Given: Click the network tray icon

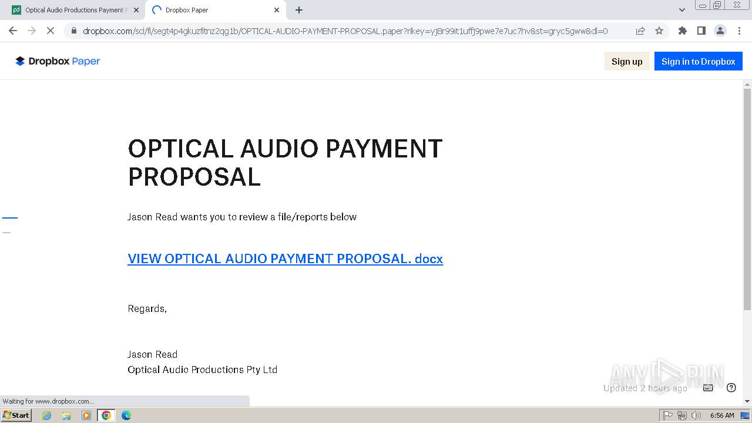Looking at the screenshot, I should pos(682,415).
